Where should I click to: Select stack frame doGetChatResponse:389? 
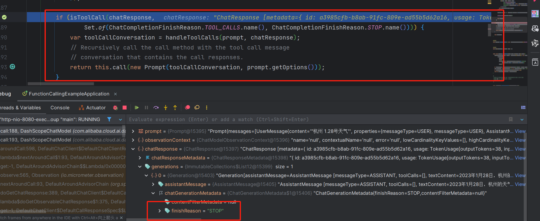click(63, 193)
